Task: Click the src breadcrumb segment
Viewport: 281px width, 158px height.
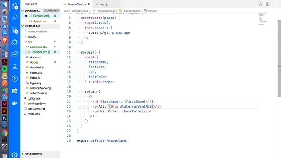Action: (x=66, y=11)
